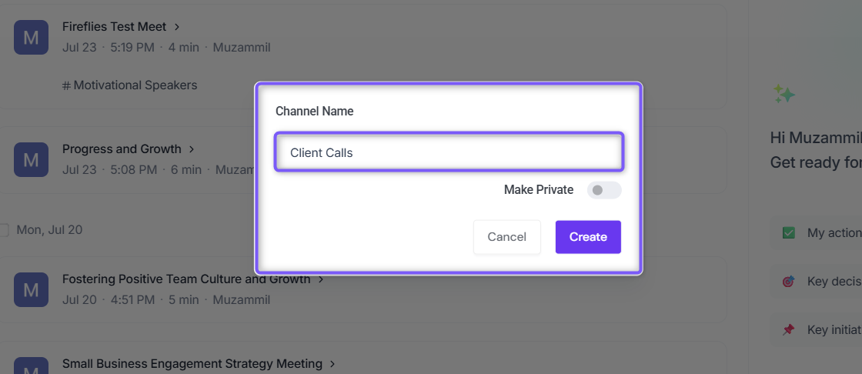The width and height of the screenshot is (862, 374).
Task: Click avatar of Small Business Engagement Strategy meeting
Action: click(32, 366)
